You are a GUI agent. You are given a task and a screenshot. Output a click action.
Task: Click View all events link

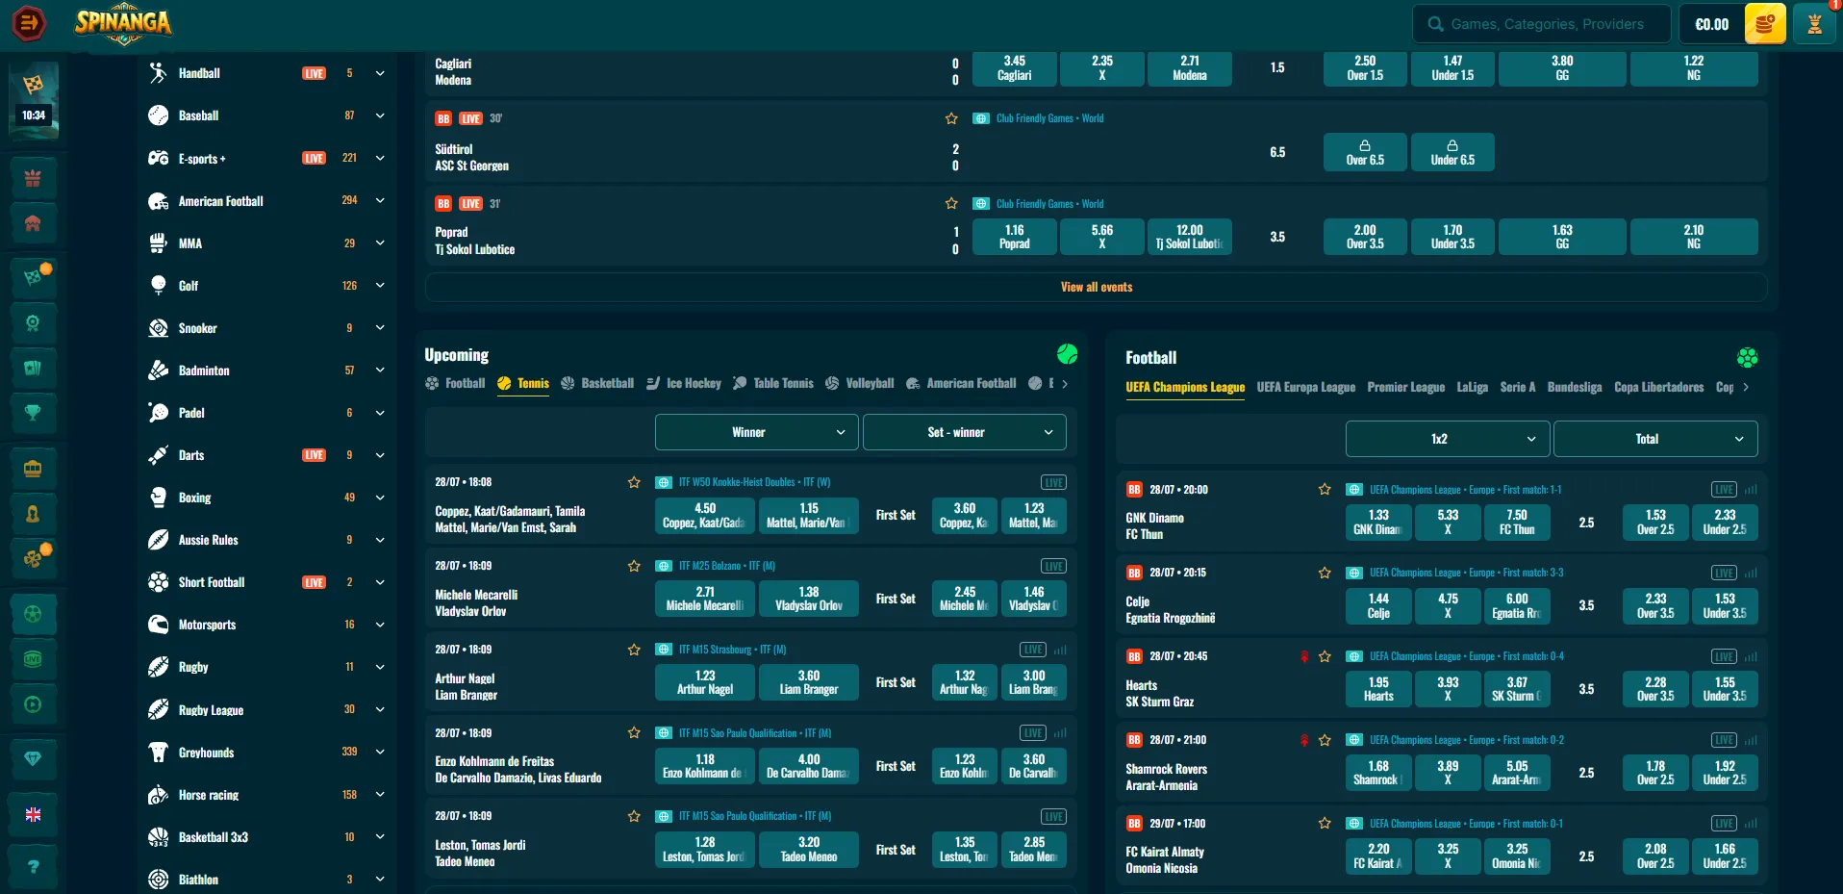tap(1096, 287)
